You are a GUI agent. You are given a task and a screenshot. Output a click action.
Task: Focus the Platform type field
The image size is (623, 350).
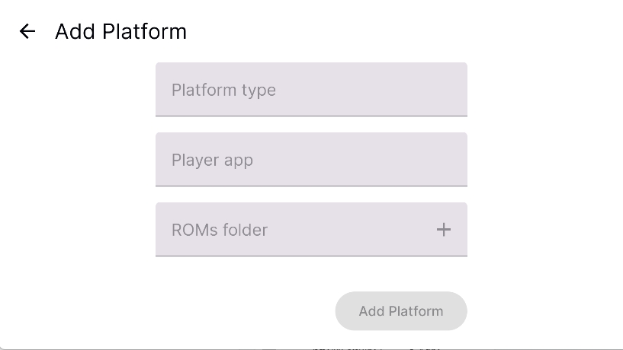pyautogui.click(x=311, y=90)
